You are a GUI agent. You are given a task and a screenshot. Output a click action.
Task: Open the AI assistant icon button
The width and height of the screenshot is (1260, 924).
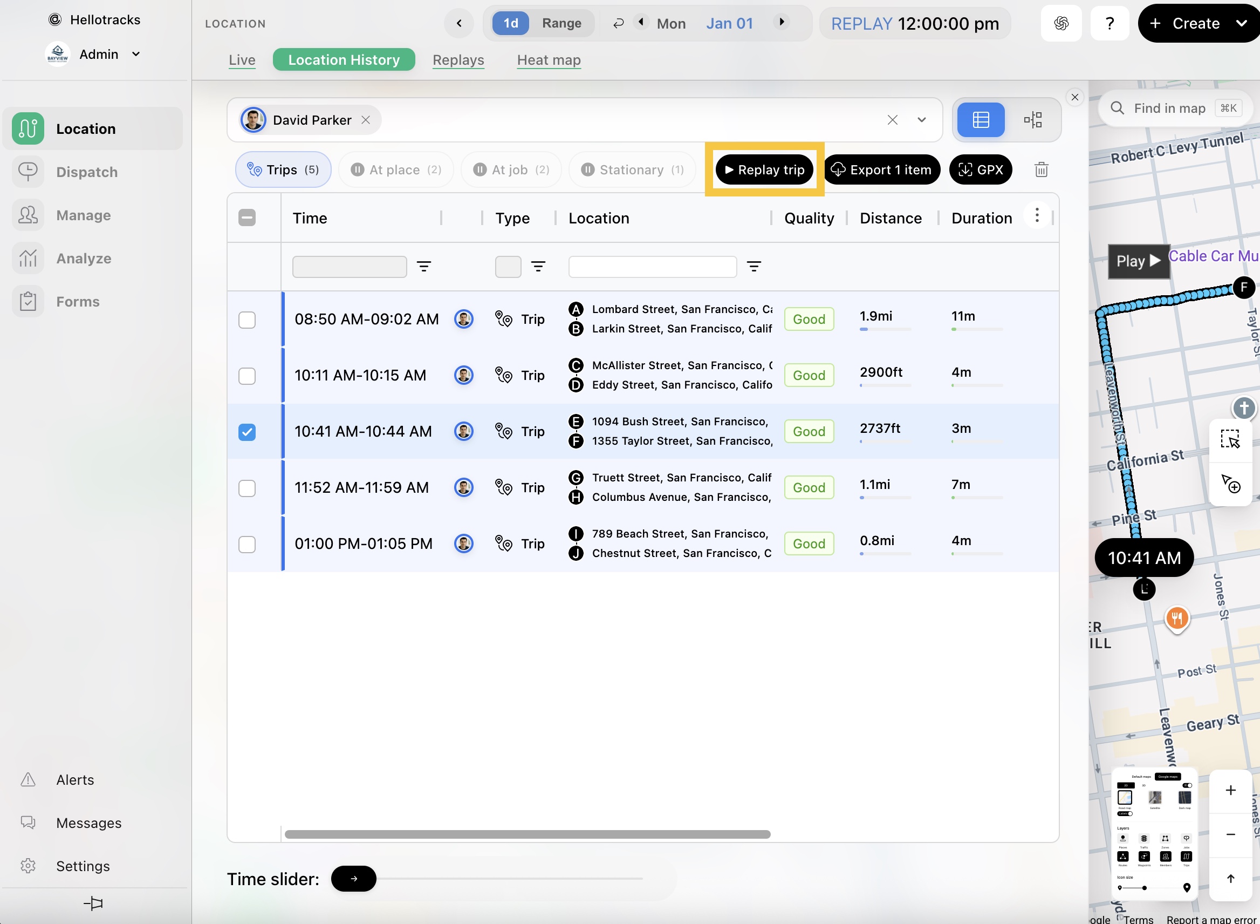coord(1061,23)
